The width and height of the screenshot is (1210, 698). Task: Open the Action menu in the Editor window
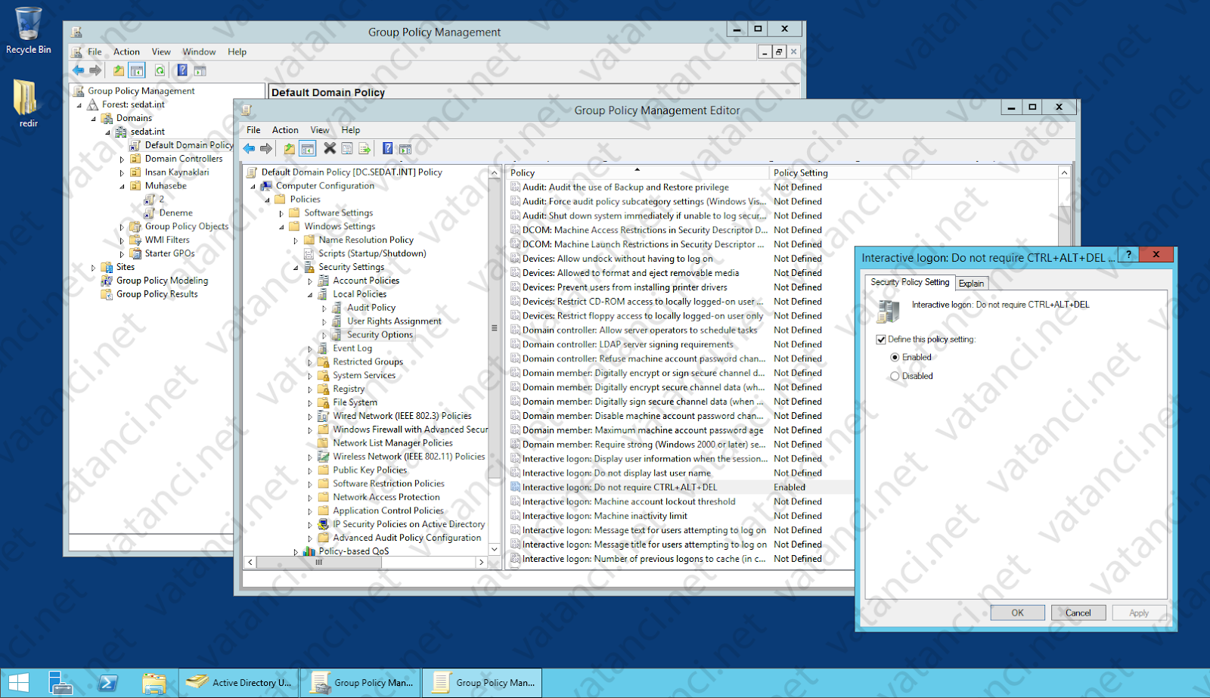[285, 130]
